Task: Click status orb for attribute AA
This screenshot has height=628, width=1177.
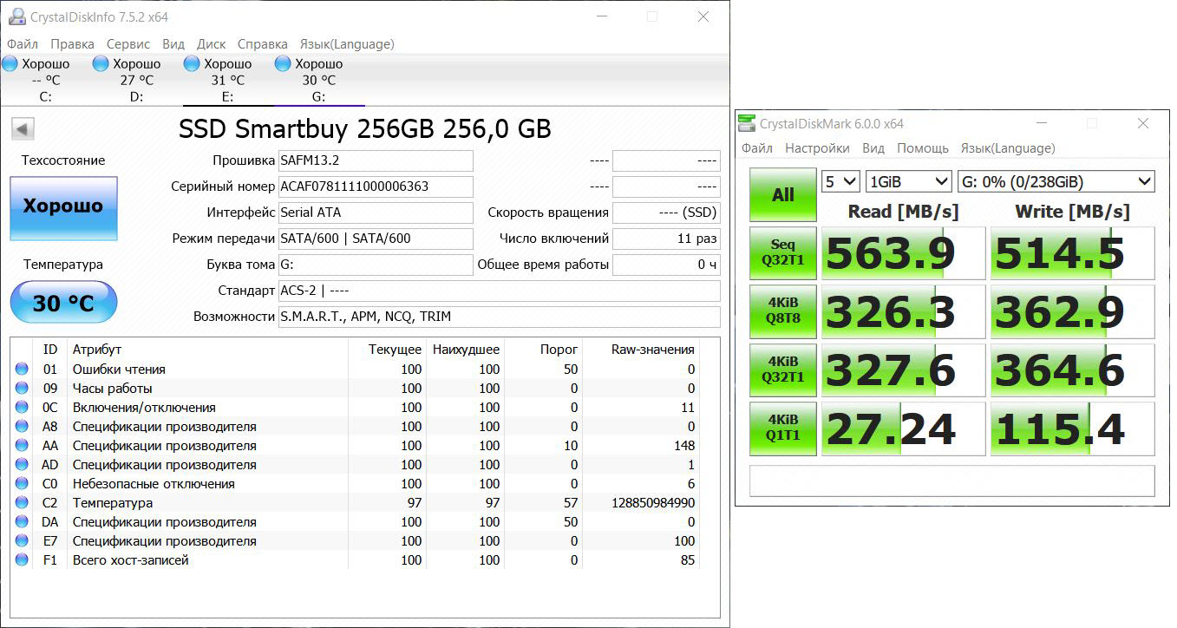Action: click(22, 446)
